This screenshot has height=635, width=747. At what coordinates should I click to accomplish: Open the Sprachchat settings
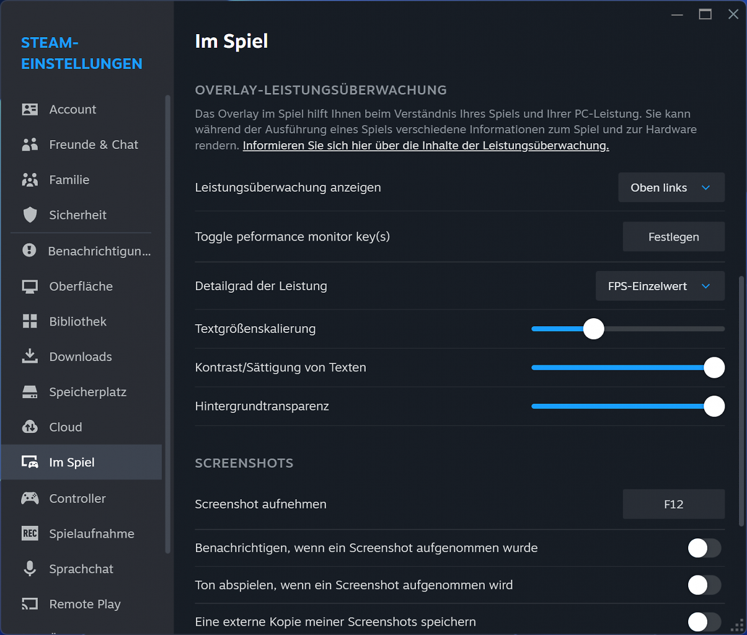pyautogui.click(x=81, y=569)
